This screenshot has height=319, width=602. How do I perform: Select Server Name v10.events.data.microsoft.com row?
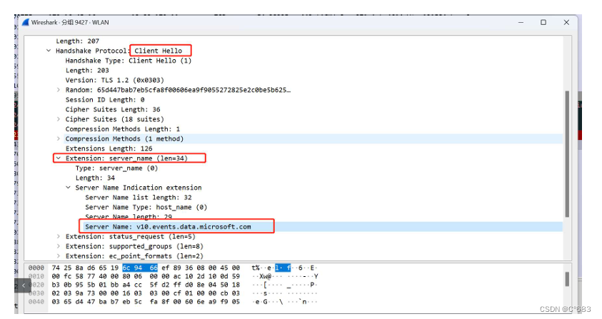pos(168,227)
